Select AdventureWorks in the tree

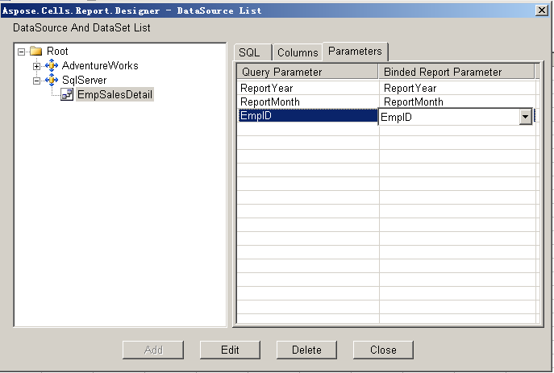(x=100, y=65)
